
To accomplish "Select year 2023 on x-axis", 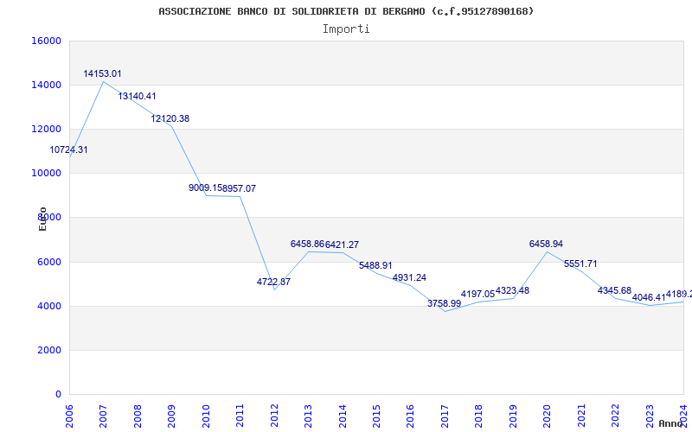I will [650, 416].
